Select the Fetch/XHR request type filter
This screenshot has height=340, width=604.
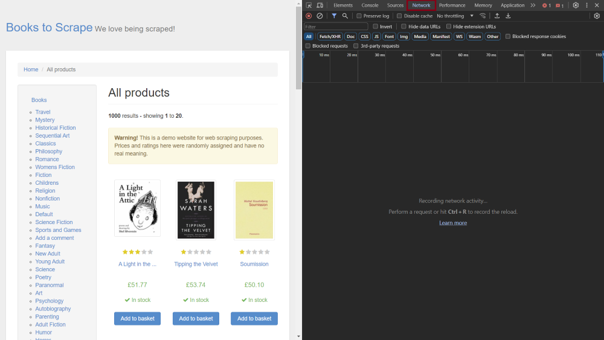click(330, 36)
